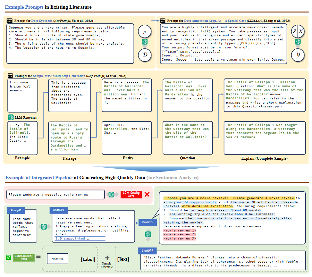Click the '(for Sentiment Analysis)' gray heading text
The width and height of the screenshot is (312, 277).
[173, 178]
